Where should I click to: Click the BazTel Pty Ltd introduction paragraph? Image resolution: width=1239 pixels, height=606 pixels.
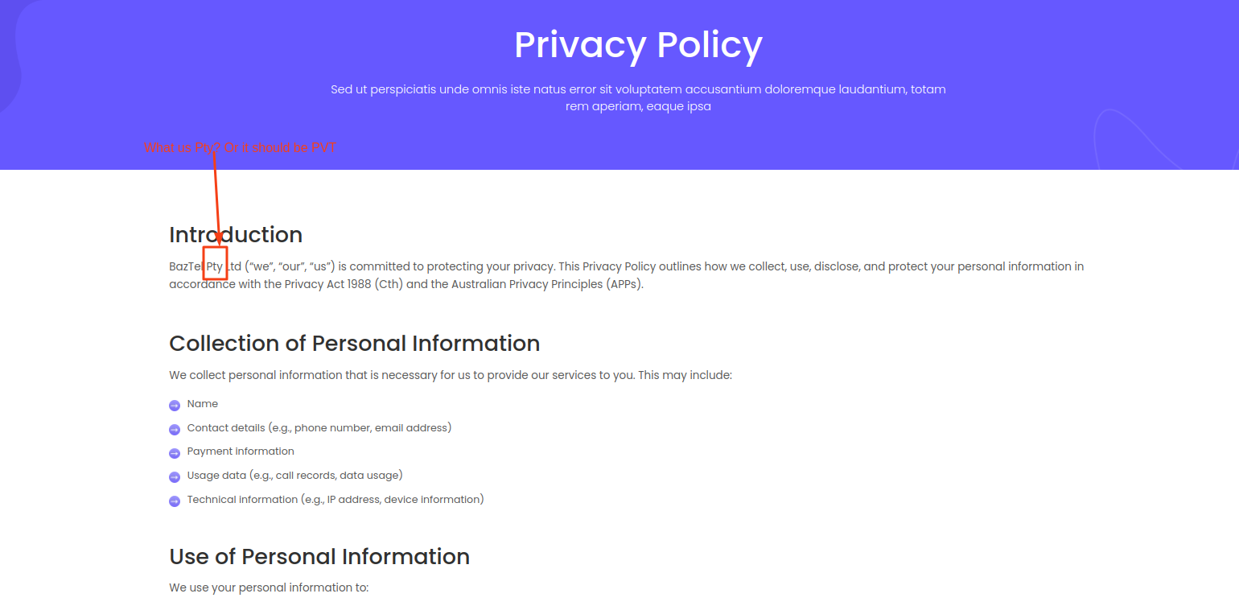click(627, 275)
